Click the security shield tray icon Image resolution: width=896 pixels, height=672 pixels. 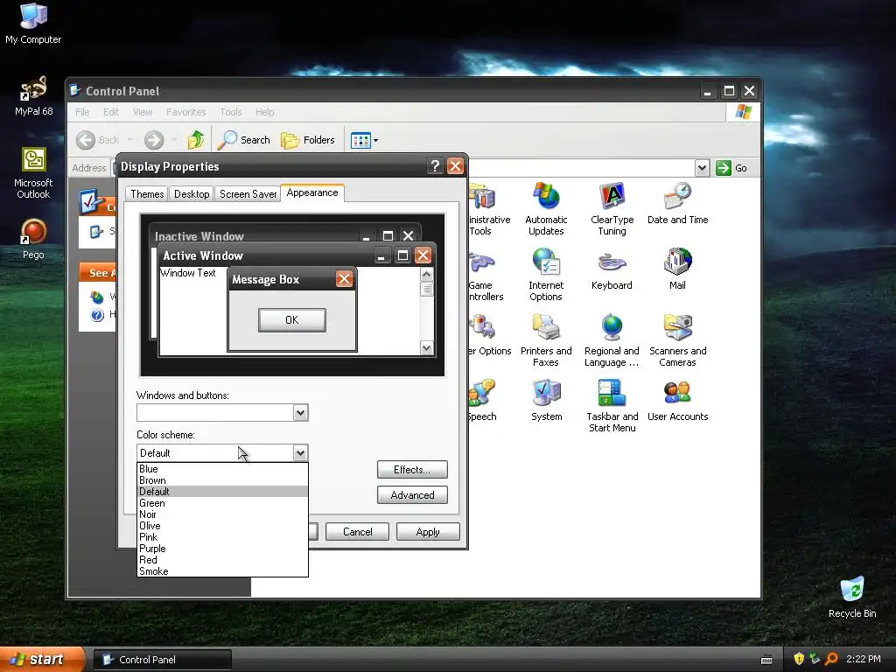pyautogui.click(x=798, y=659)
